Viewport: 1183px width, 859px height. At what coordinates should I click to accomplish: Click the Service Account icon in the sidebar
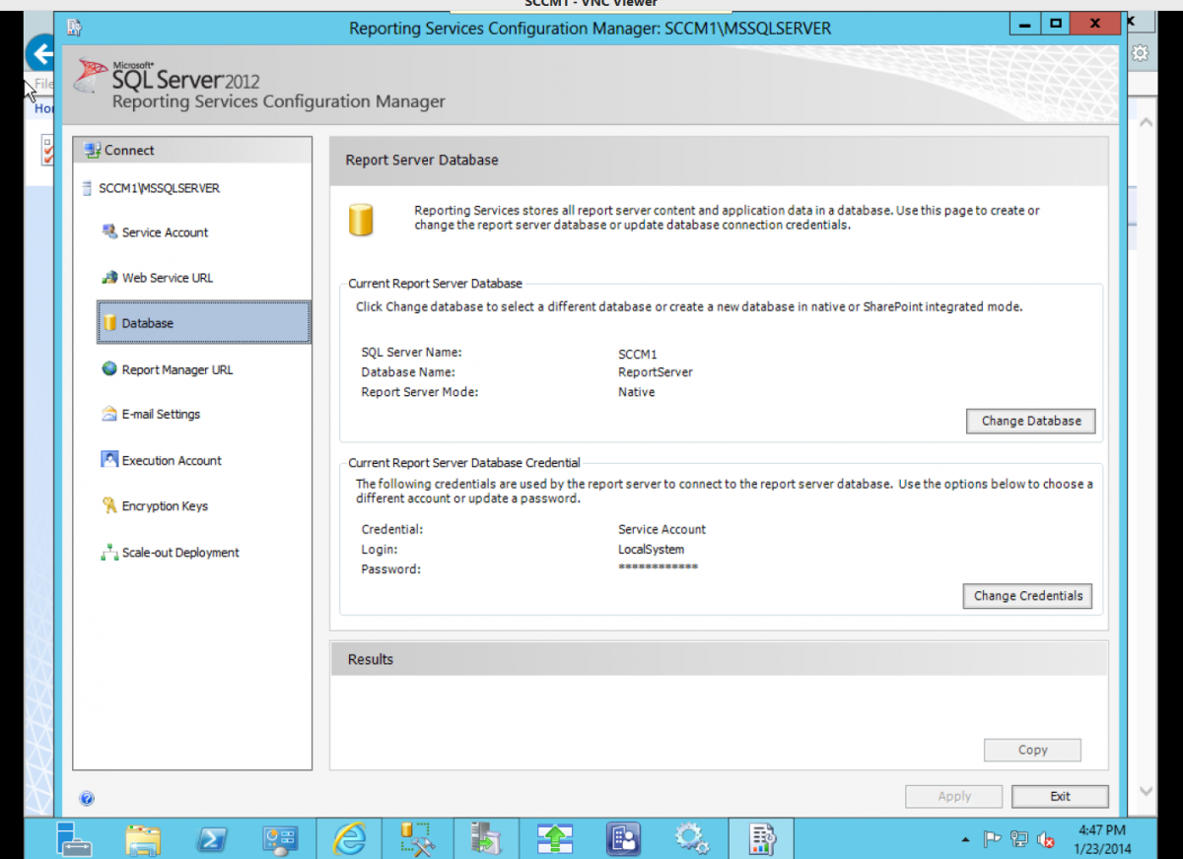point(109,231)
